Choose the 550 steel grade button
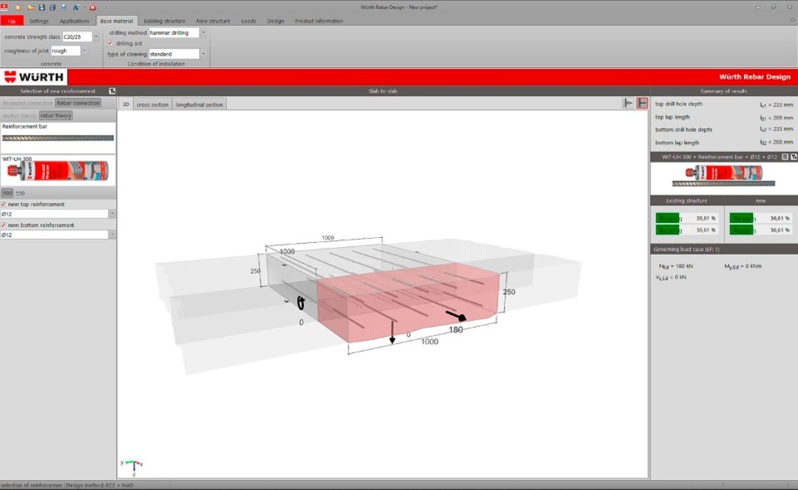Image resolution: width=798 pixels, height=490 pixels. point(20,193)
